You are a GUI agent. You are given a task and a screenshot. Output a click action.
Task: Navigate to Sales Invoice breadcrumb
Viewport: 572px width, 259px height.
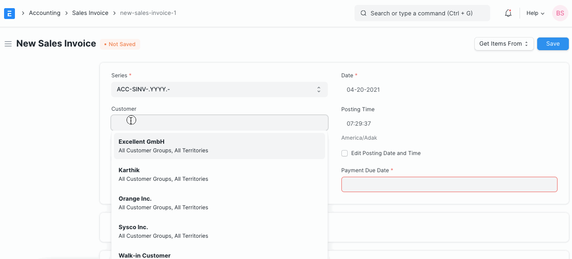coord(90,13)
